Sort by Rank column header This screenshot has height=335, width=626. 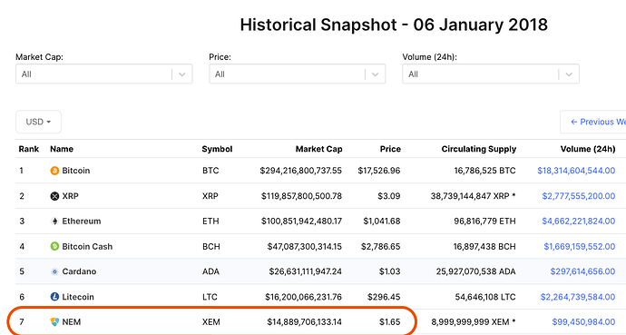click(x=29, y=149)
